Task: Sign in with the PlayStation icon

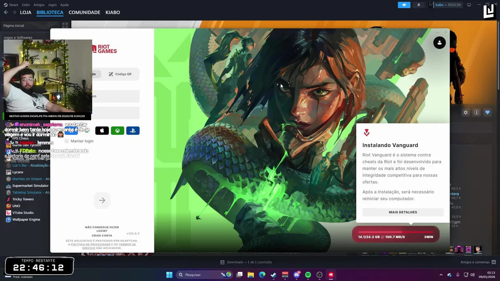Action: pos(133,130)
